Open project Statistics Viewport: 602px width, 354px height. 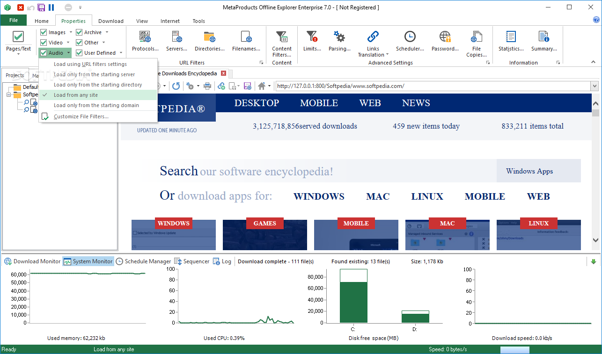pos(511,41)
